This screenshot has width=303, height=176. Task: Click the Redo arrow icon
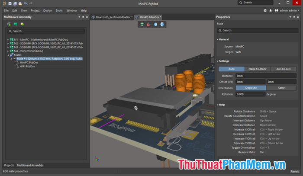click(x=31, y=3)
